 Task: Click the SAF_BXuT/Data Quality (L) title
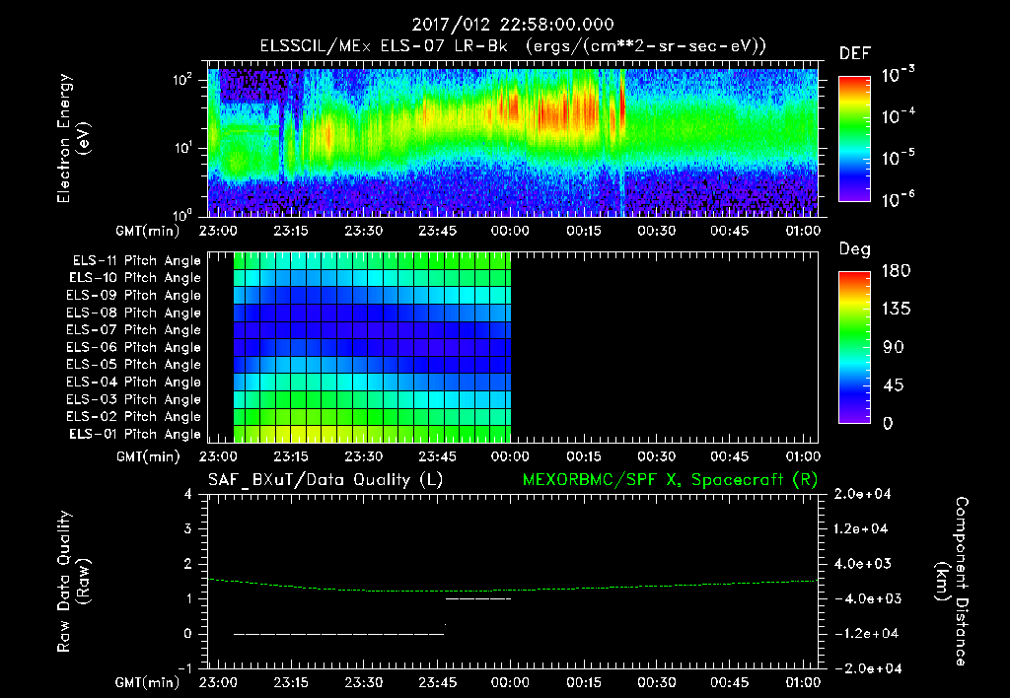[x=325, y=480]
